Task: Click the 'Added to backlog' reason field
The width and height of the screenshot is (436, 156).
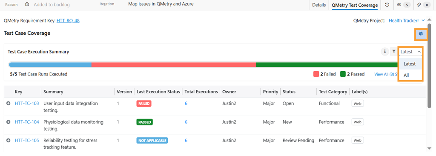Action: pyautogui.click(x=52, y=5)
